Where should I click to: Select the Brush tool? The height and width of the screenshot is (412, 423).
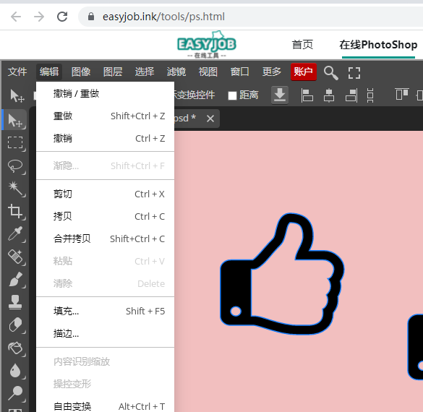15,279
